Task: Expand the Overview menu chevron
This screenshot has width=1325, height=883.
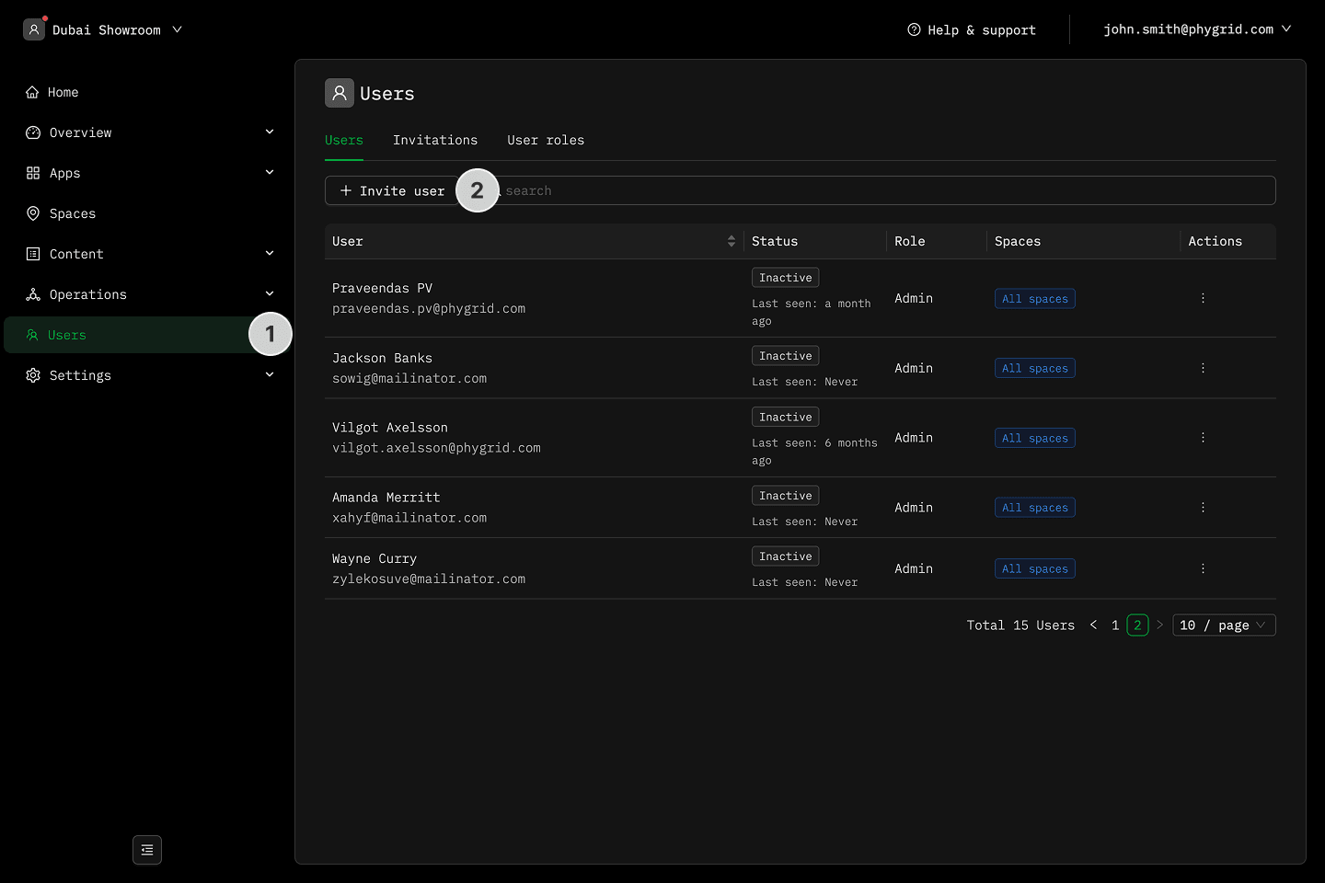Action: point(270,132)
